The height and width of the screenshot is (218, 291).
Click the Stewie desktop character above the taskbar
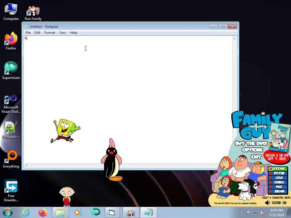coord(67,196)
